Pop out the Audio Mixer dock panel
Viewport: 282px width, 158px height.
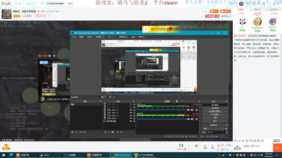(x=199, y=101)
